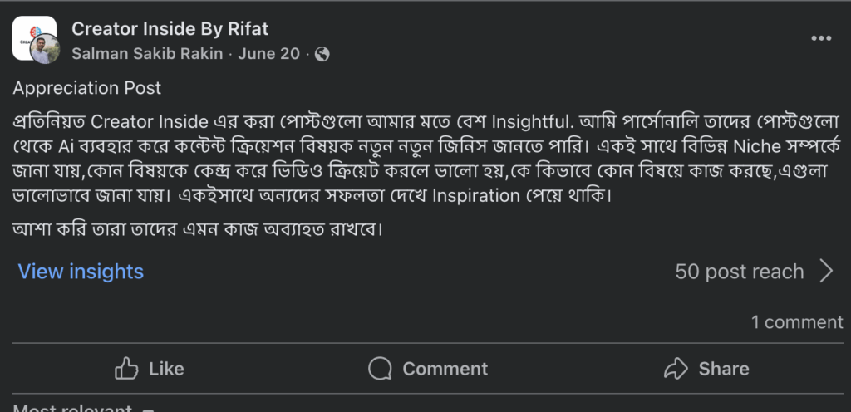Go to Creator Inside By Rifat group
This screenshot has width=851, height=412.
tap(170, 29)
